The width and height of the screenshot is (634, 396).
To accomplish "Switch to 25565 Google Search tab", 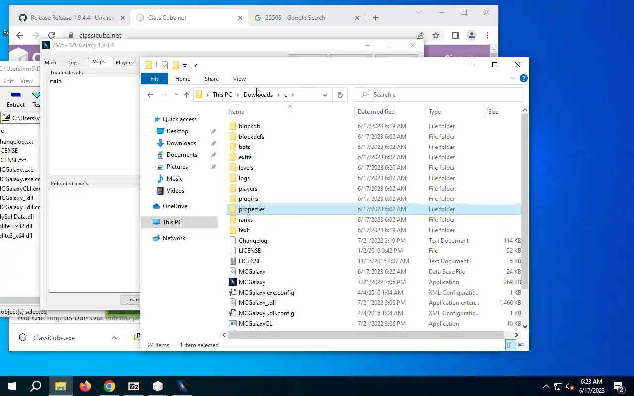I will point(306,18).
